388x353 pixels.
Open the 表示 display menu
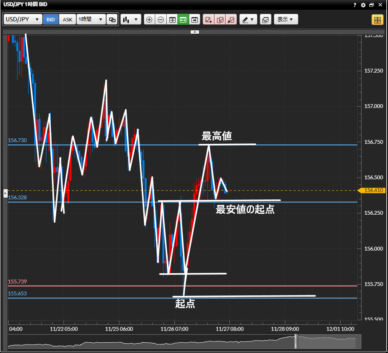pyautogui.click(x=286, y=20)
